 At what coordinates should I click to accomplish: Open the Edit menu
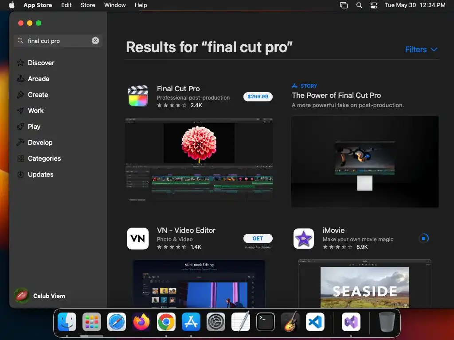coord(67,5)
